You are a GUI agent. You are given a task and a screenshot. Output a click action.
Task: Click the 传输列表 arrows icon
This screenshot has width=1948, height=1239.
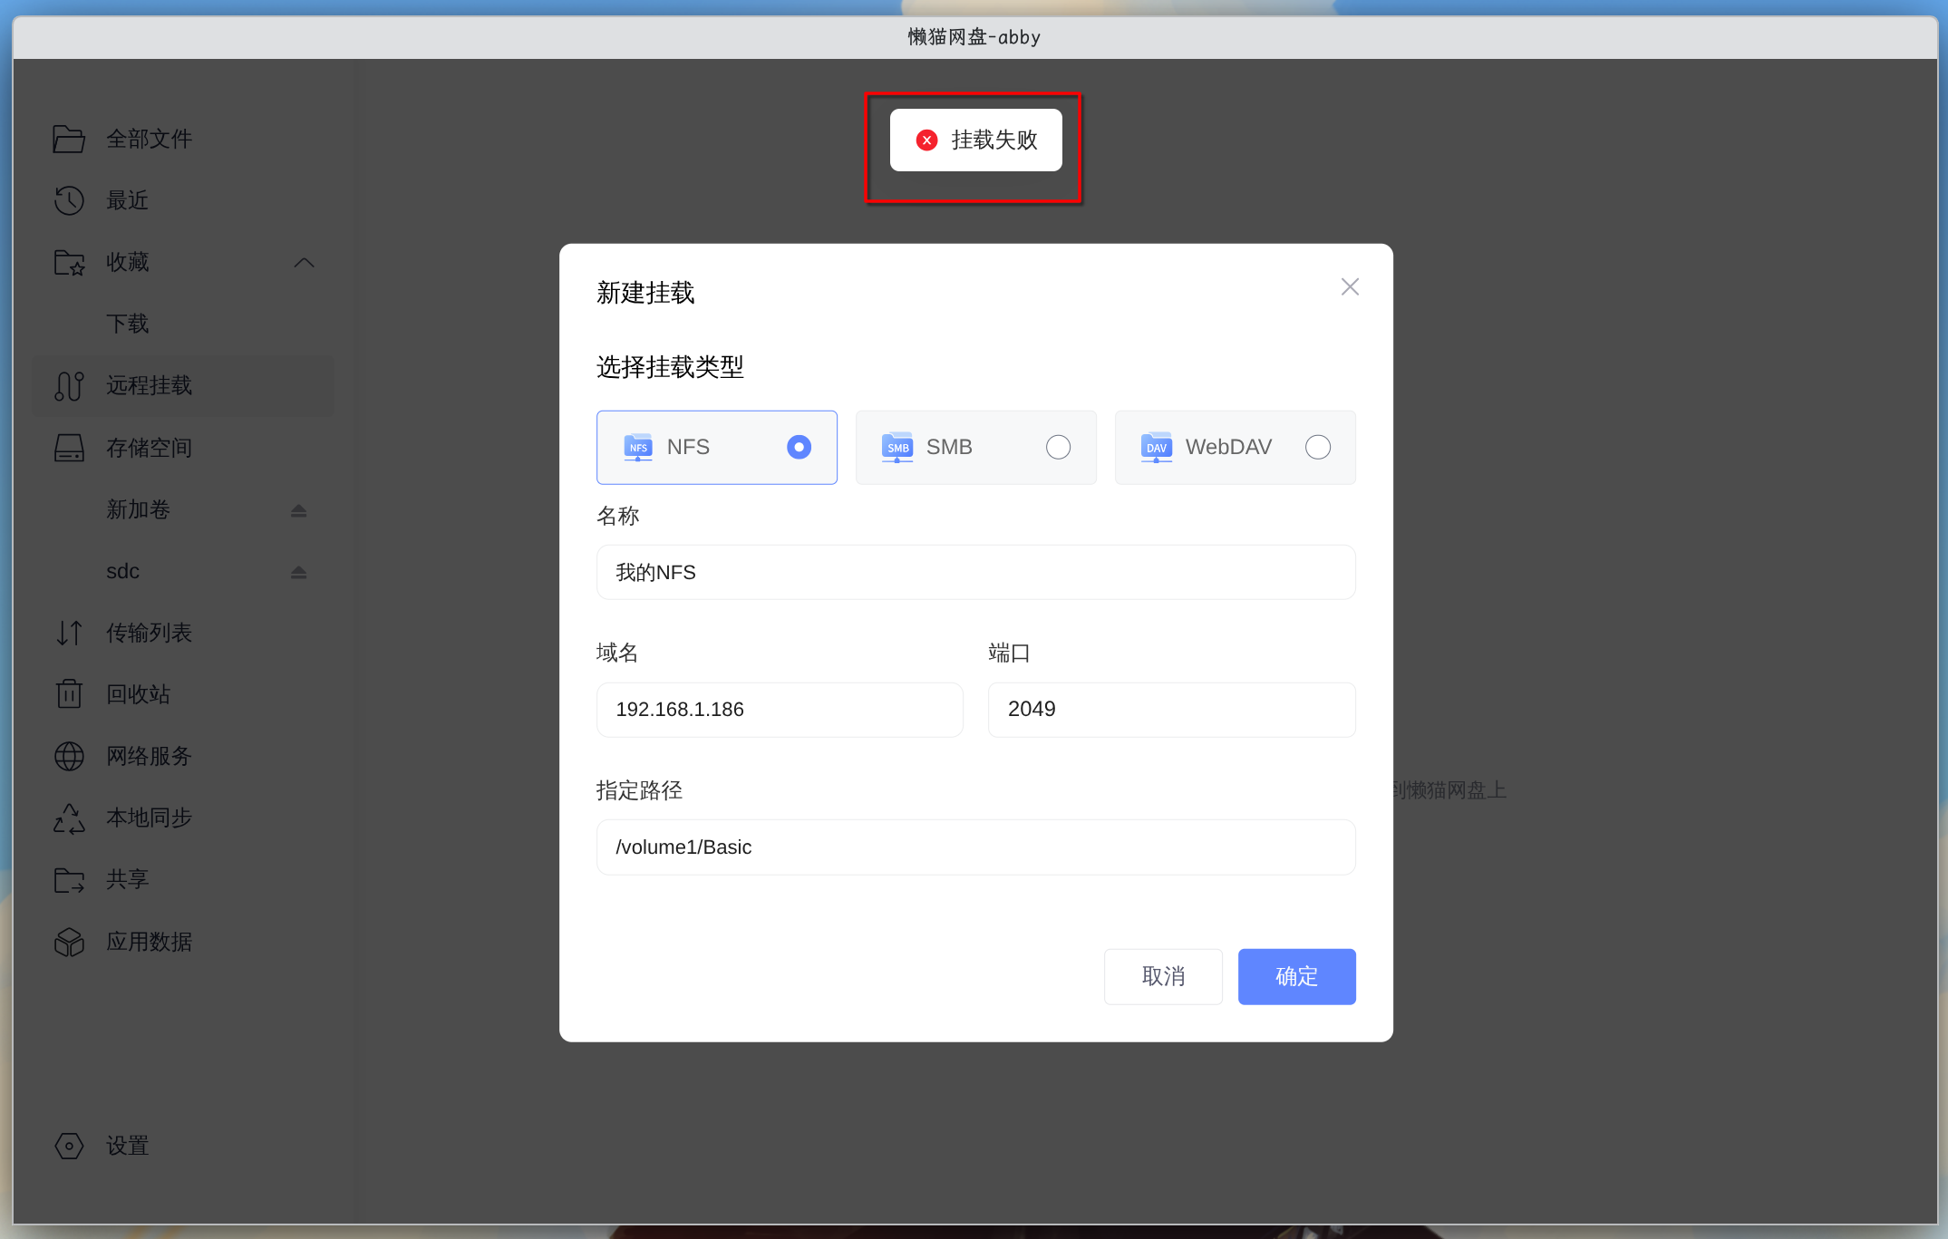pos(69,633)
